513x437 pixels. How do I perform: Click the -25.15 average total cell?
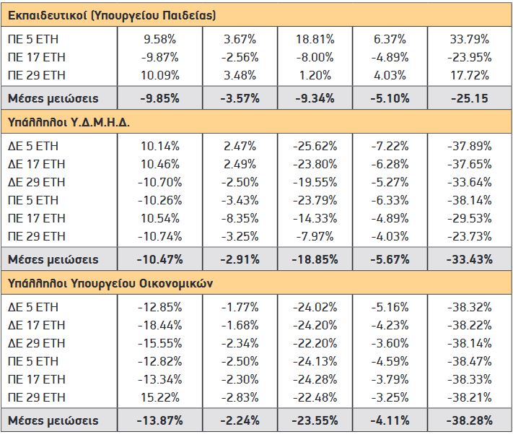pos(470,98)
